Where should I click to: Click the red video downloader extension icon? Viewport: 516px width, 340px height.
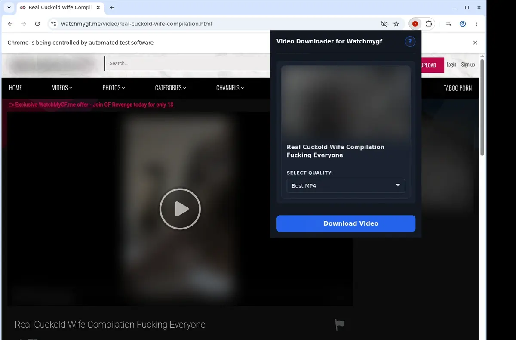tap(415, 24)
